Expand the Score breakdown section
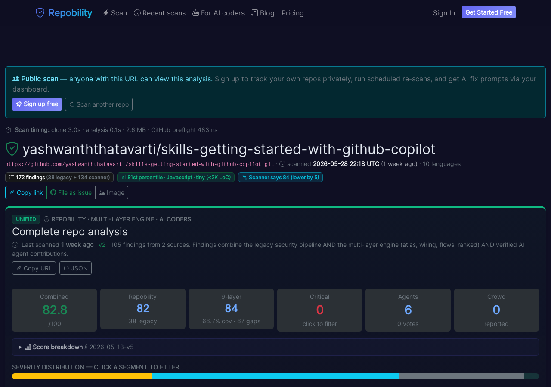This screenshot has height=387, width=551. click(x=275, y=347)
